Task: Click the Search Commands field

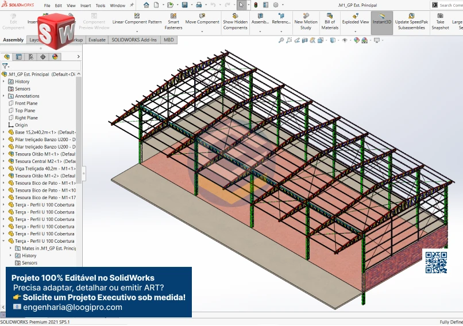Action: coord(450,5)
